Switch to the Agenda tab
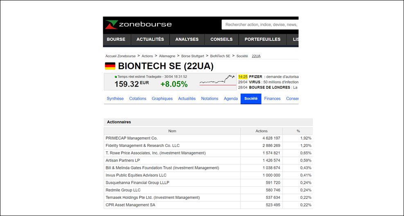The height and width of the screenshot is (216, 404). (x=230, y=98)
